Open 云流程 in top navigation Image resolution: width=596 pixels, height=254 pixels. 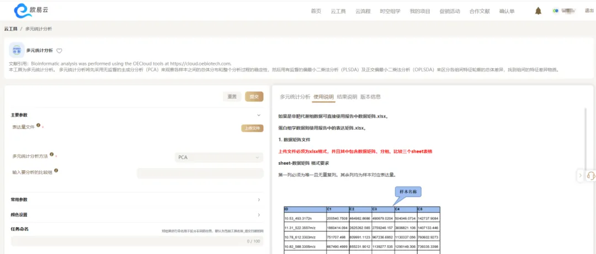tap(363, 12)
